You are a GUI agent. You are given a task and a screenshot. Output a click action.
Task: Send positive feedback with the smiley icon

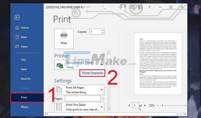tap(132, 7)
